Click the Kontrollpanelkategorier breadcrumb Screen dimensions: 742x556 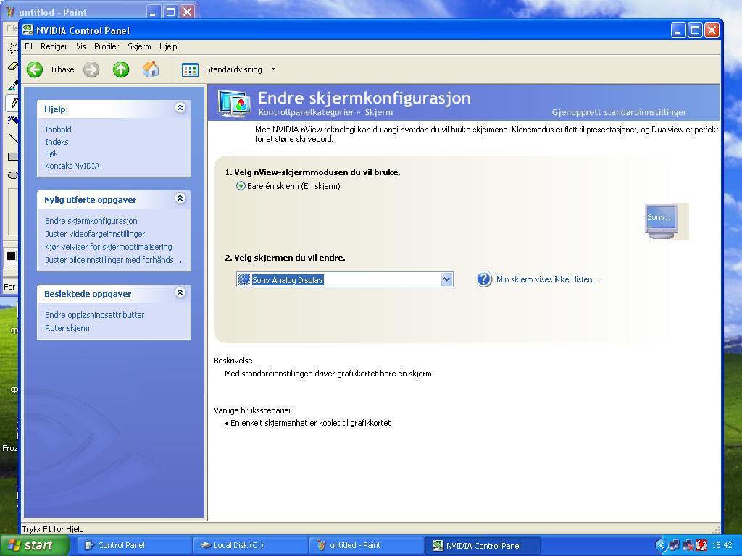(307, 112)
